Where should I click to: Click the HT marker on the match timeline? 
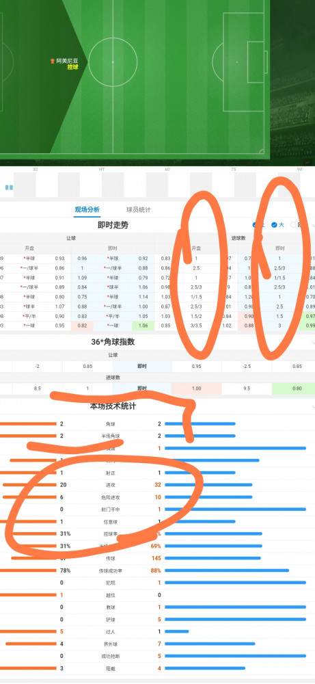[101, 169]
